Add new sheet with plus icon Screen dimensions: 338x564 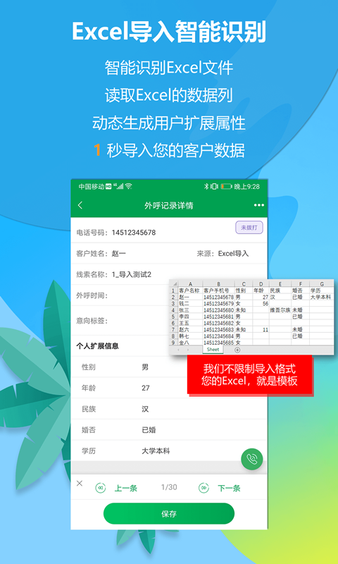237,350
